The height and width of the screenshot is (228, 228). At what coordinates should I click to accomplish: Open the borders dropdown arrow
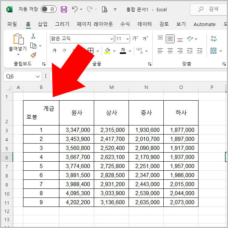(98, 51)
